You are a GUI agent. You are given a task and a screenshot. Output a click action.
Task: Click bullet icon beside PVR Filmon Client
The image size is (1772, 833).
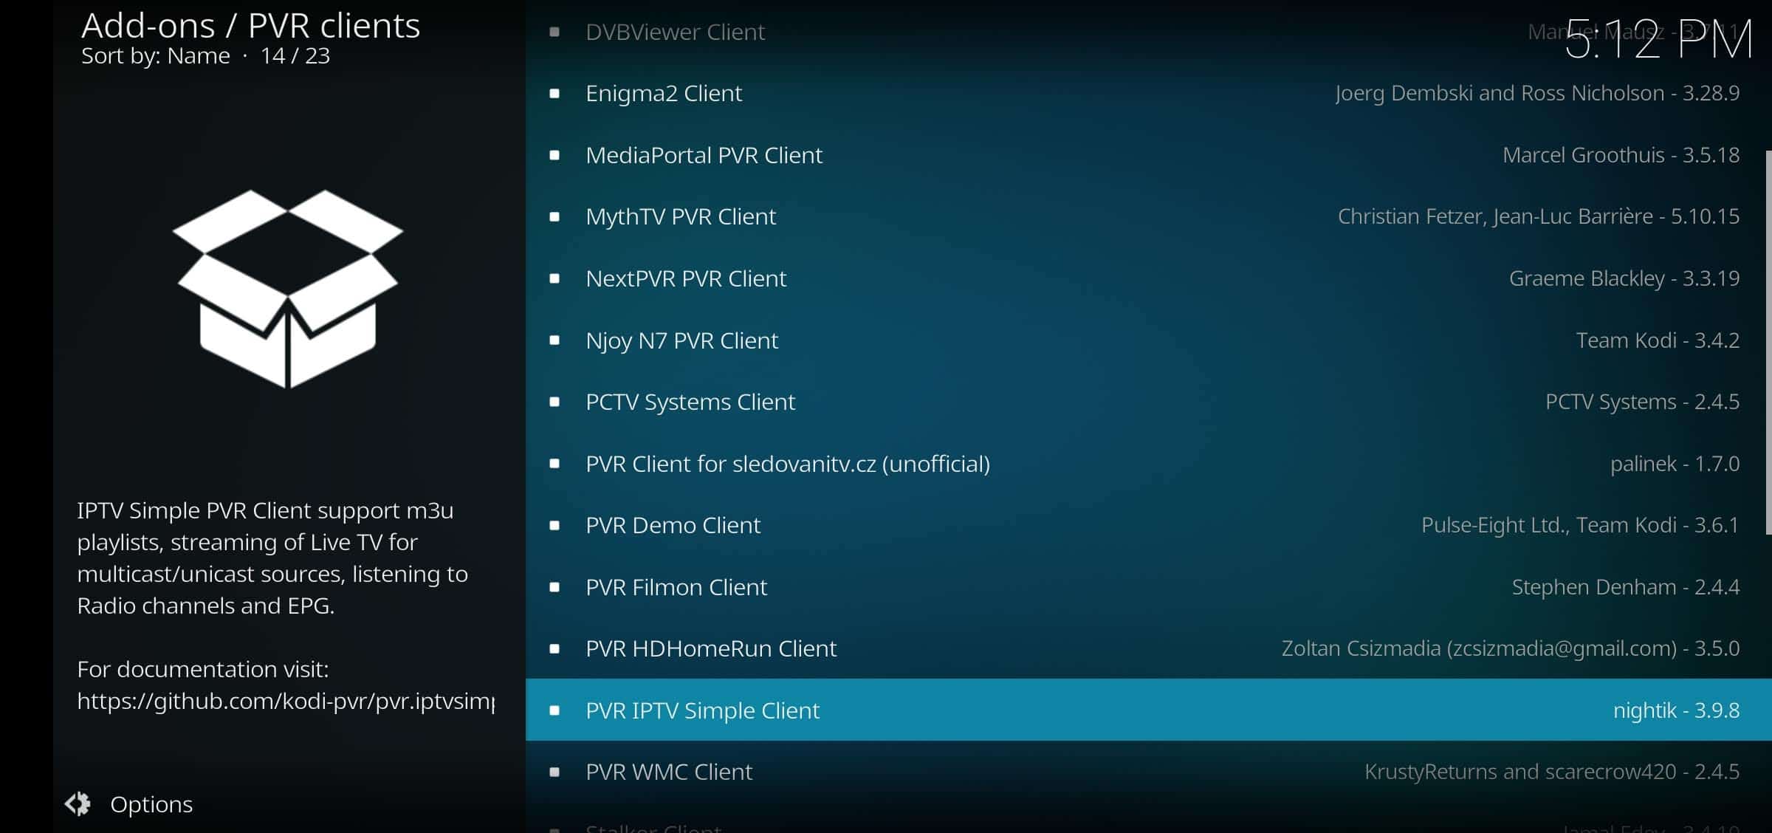(554, 587)
